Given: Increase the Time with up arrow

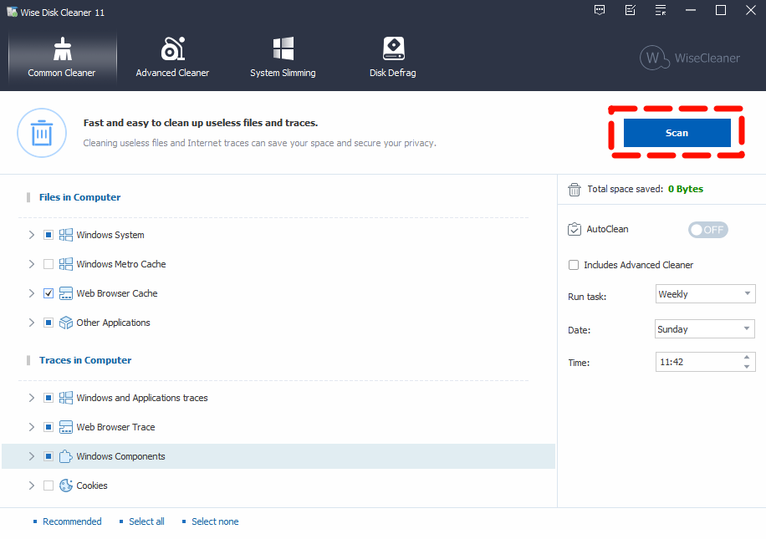Looking at the screenshot, I should coord(747,358).
